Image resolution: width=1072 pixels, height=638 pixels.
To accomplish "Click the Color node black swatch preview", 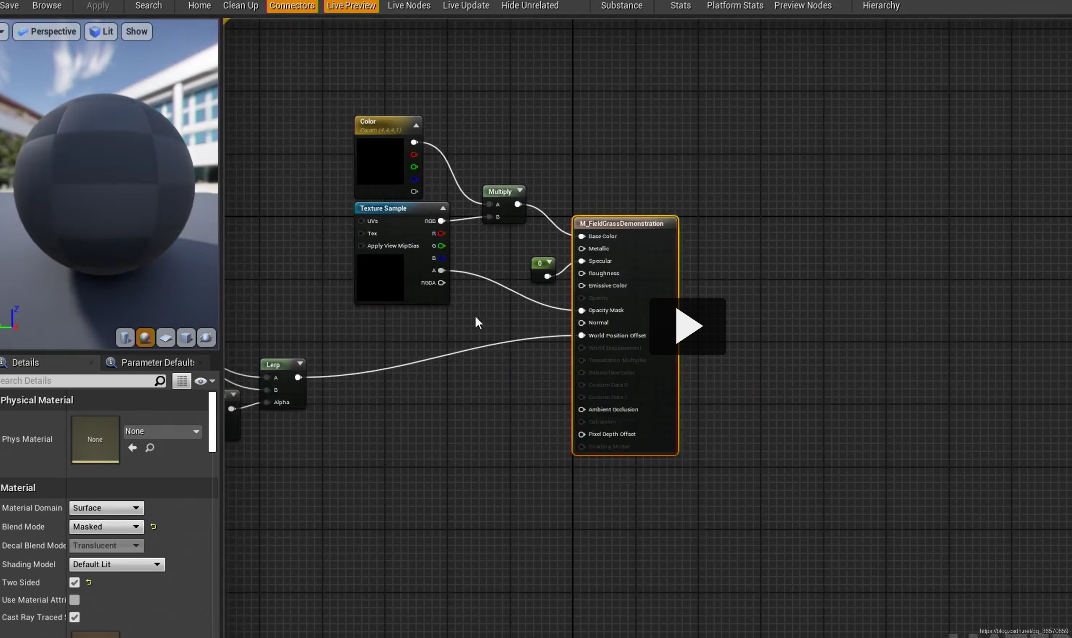I will tap(380, 161).
